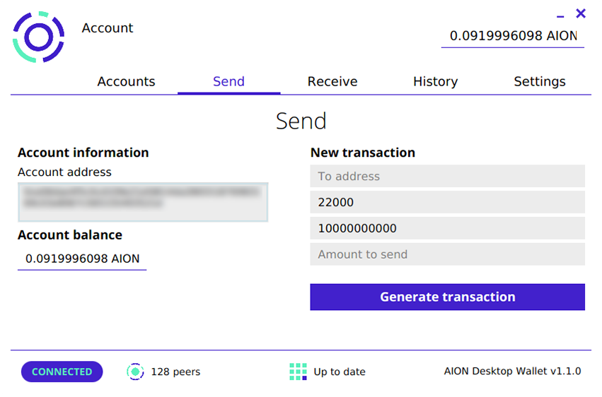Click the sync status grid icon
Screen dimensions: 602x397
click(x=298, y=372)
